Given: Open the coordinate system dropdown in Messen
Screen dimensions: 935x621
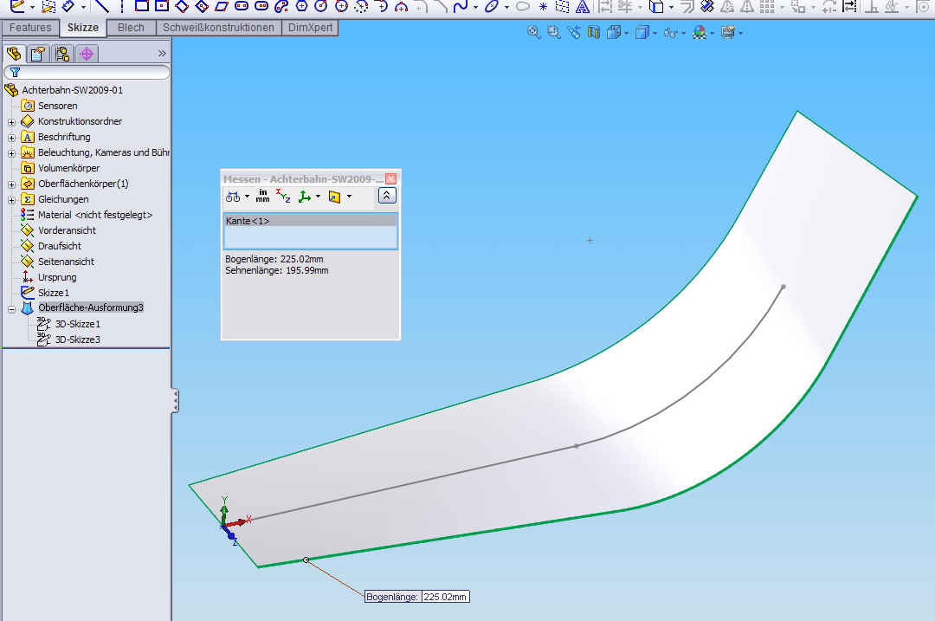Looking at the screenshot, I should coord(319,197).
